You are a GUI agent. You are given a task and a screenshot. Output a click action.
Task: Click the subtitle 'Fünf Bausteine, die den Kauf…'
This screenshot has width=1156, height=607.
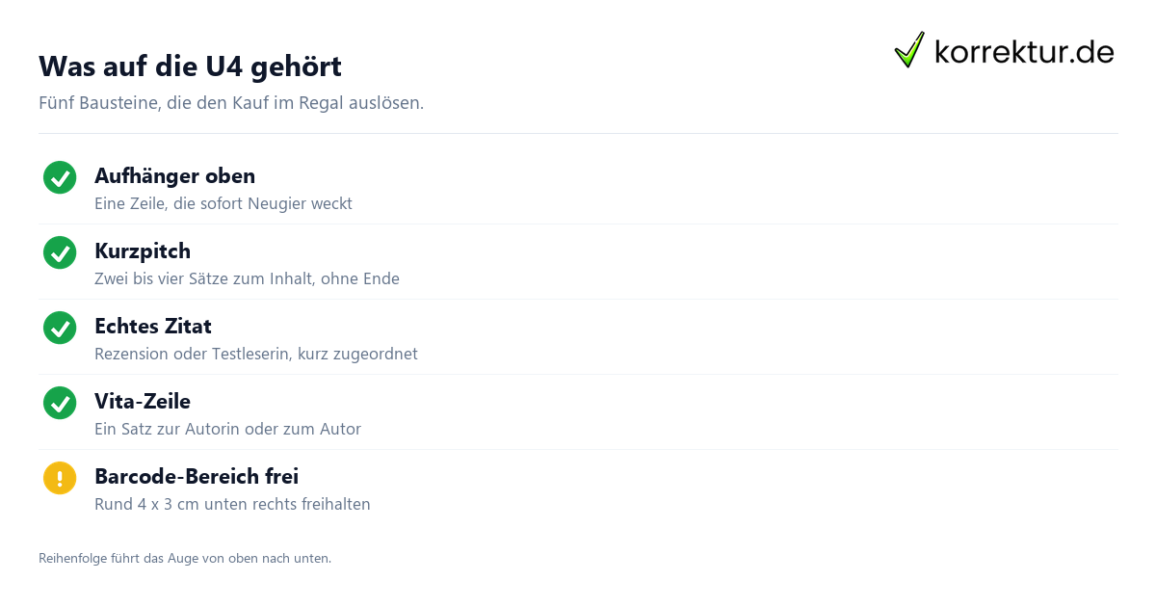[x=231, y=103]
